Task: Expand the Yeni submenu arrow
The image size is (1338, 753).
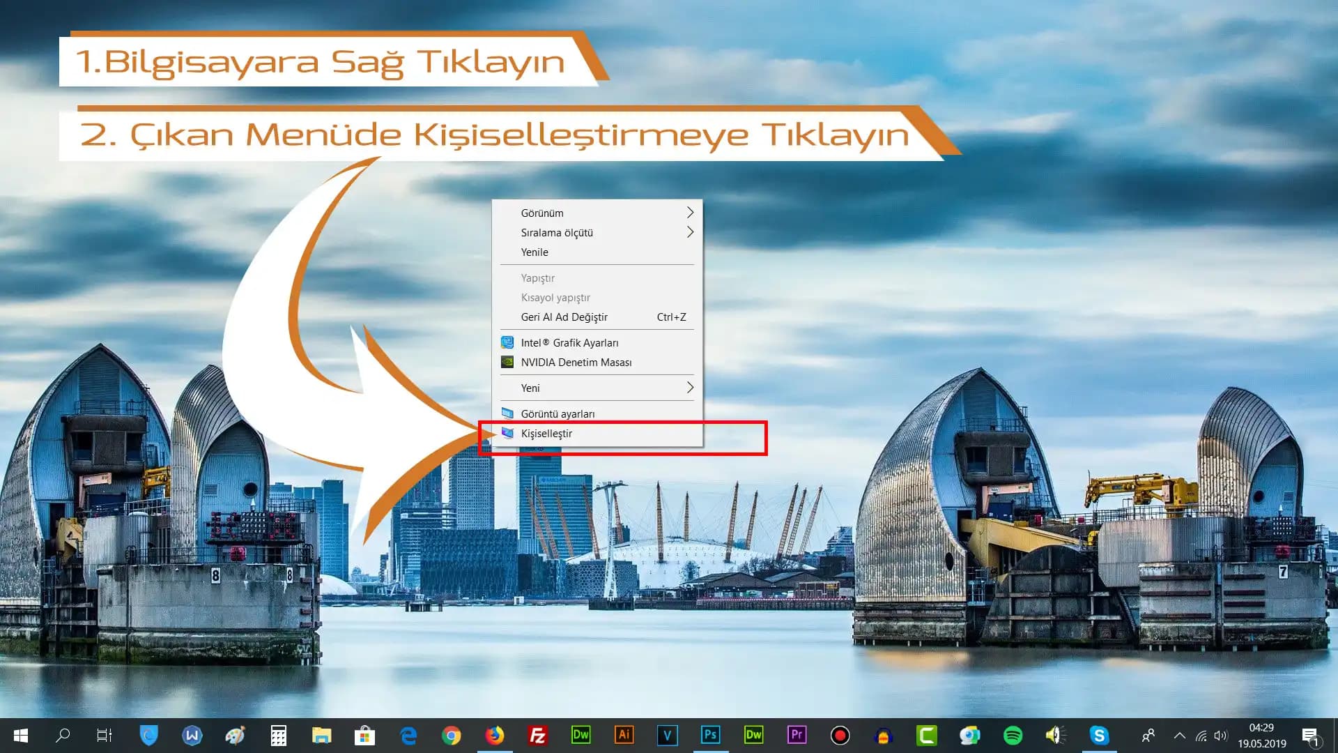Action: click(x=690, y=388)
